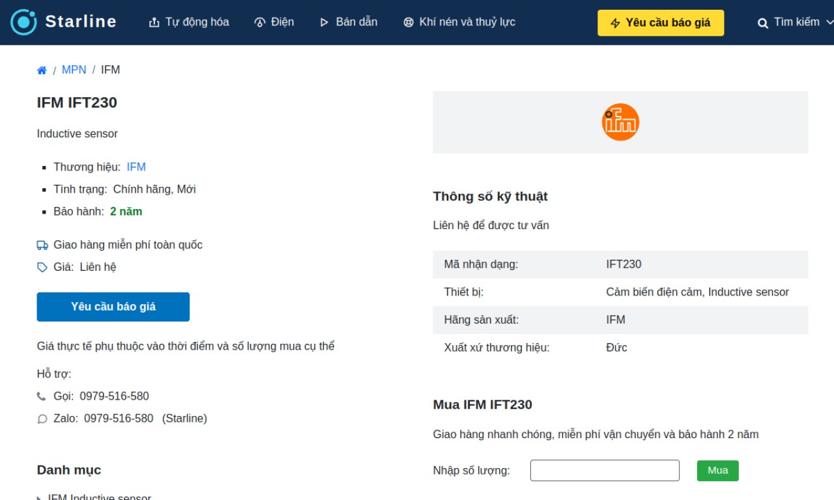The height and width of the screenshot is (500, 834).
Task: Focus the Nhập số lượng quantity field
Action: pyautogui.click(x=605, y=471)
